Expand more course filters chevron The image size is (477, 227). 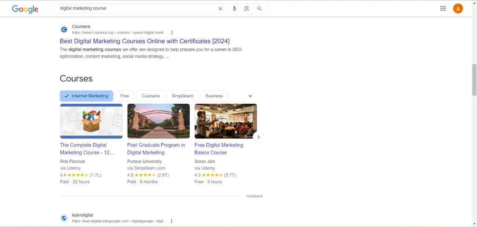pos(250,96)
